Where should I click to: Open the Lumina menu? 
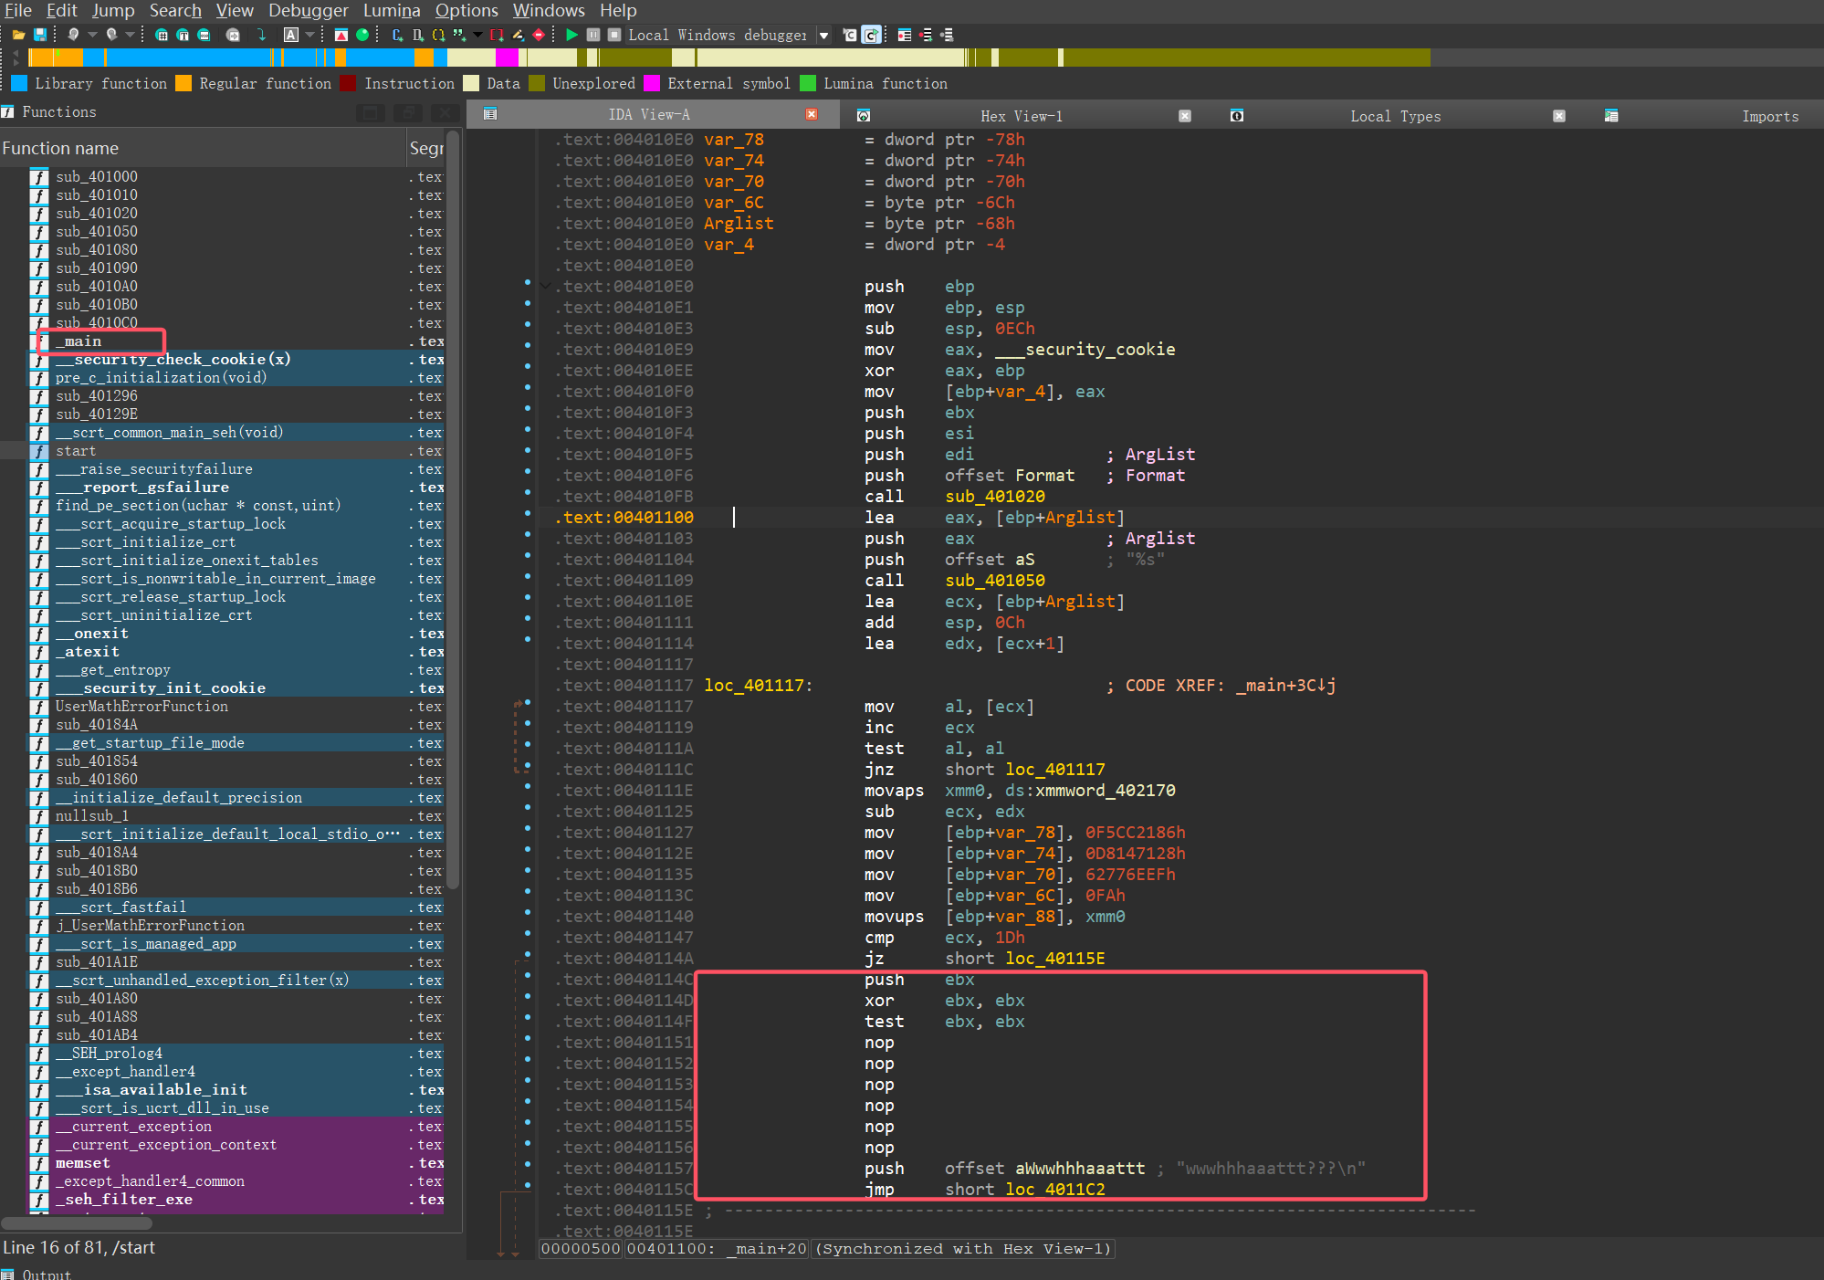[x=392, y=10]
